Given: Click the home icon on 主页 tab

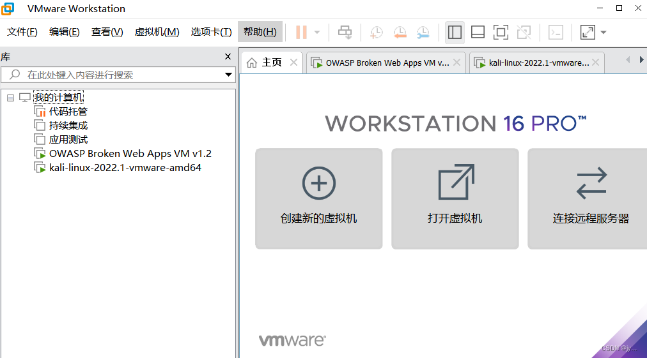Looking at the screenshot, I should [x=252, y=63].
